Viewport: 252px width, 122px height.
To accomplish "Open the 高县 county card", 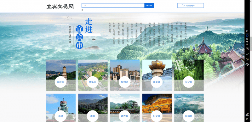I will [x=61, y=108].
